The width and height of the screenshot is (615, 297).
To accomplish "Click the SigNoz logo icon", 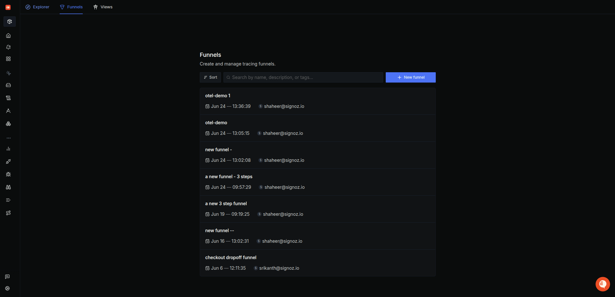I will coord(8,7).
